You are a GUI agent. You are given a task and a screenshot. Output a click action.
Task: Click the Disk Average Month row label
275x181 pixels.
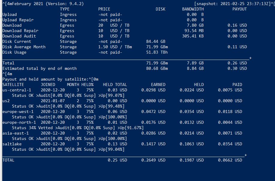click(24, 47)
